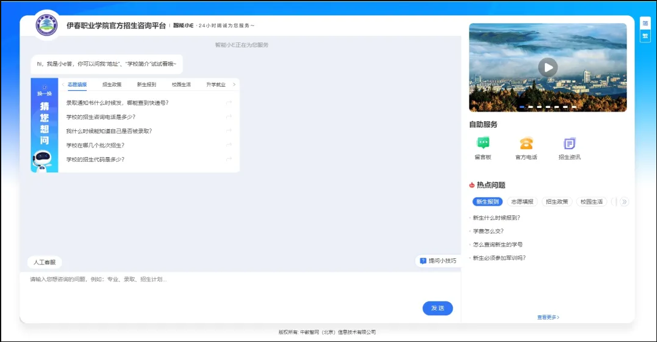Image resolution: width=657 pixels, height=342 pixels.
Task: Switch to simplified Chinese with 简 button
Action: point(645,23)
